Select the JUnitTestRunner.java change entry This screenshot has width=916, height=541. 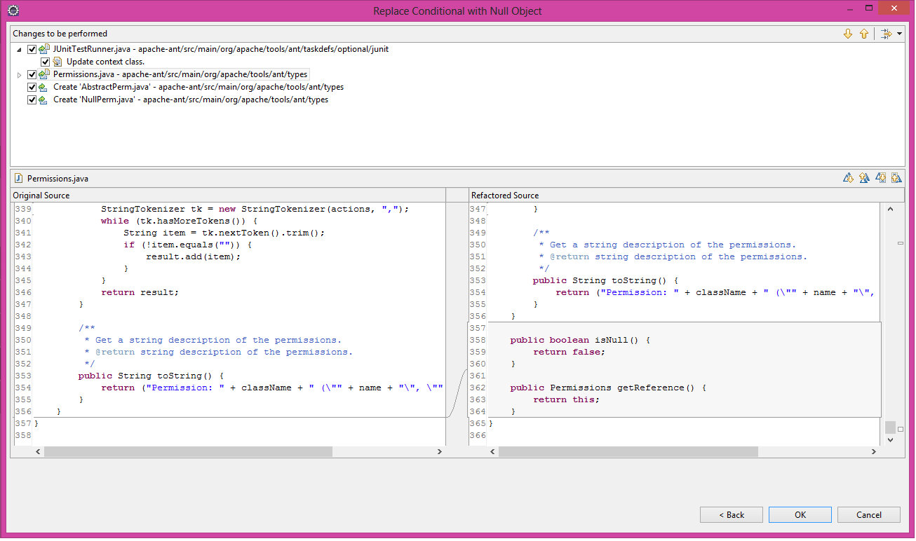pos(221,49)
